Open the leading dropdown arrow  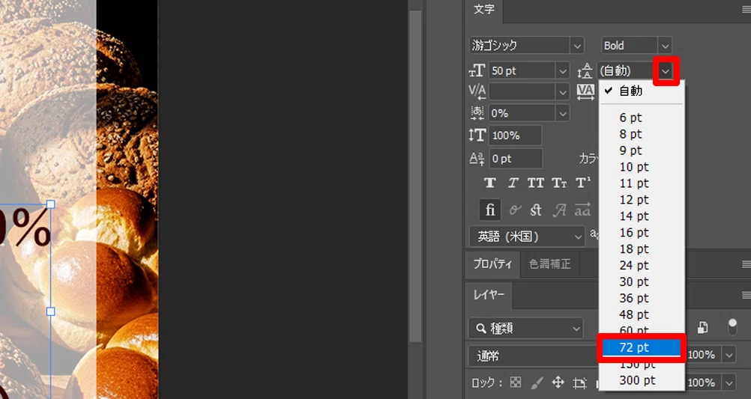coord(666,71)
